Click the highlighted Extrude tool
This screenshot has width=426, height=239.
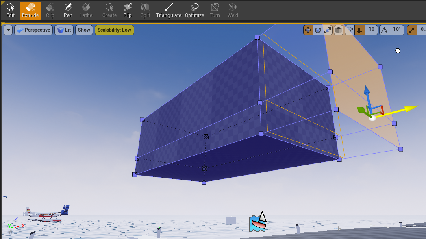point(30,10)
